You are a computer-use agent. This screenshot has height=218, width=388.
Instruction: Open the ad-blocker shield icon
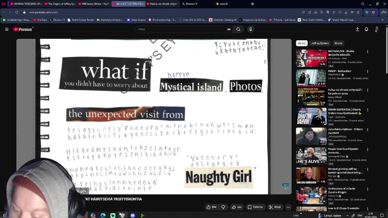coord(322,12)
